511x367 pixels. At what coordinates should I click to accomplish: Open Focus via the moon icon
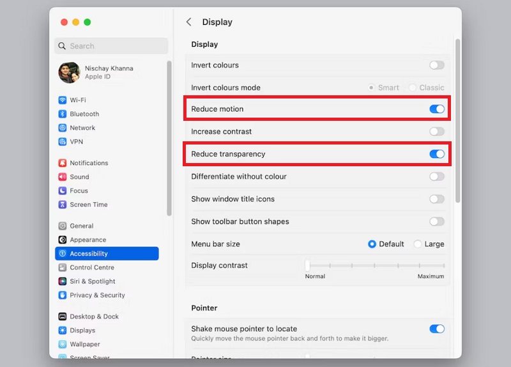pyautogui.click(x=63, y=191)
